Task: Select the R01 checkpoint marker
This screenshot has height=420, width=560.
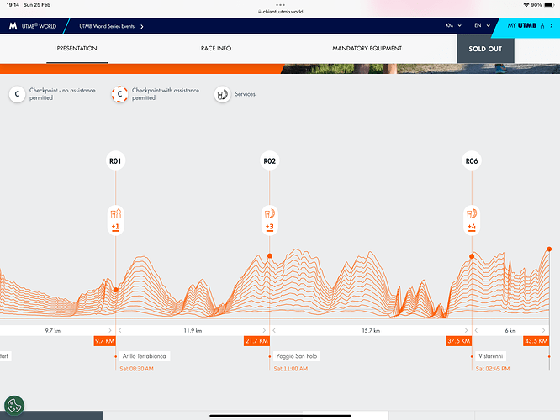Action: pyautogui.click(x=115, y=161)
